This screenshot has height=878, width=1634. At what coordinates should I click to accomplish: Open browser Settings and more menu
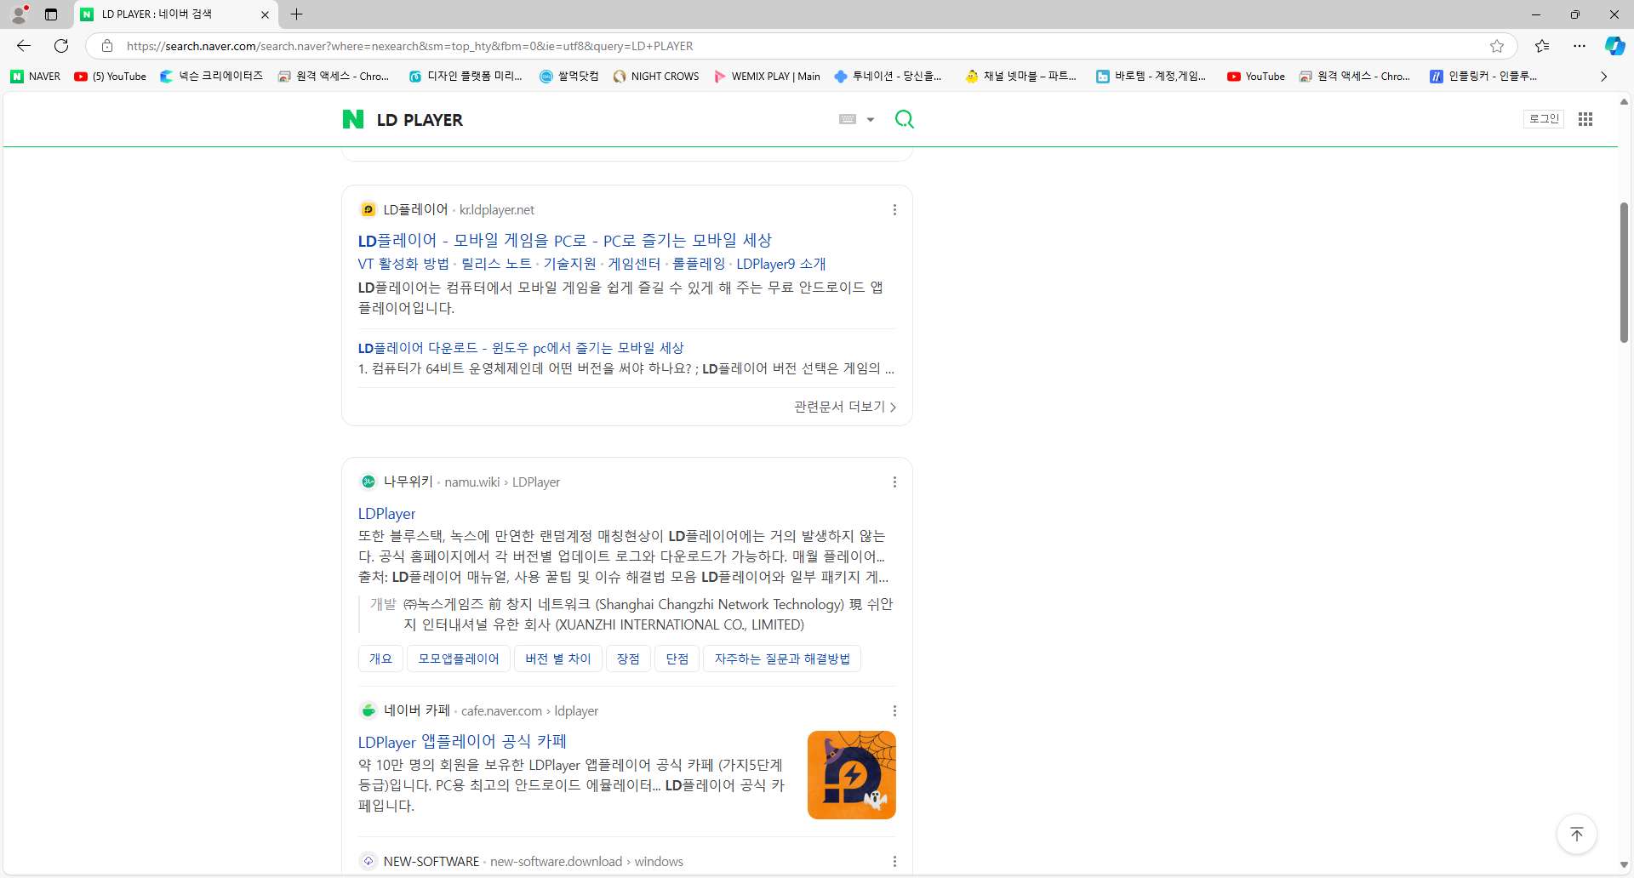pos(1580,46)
